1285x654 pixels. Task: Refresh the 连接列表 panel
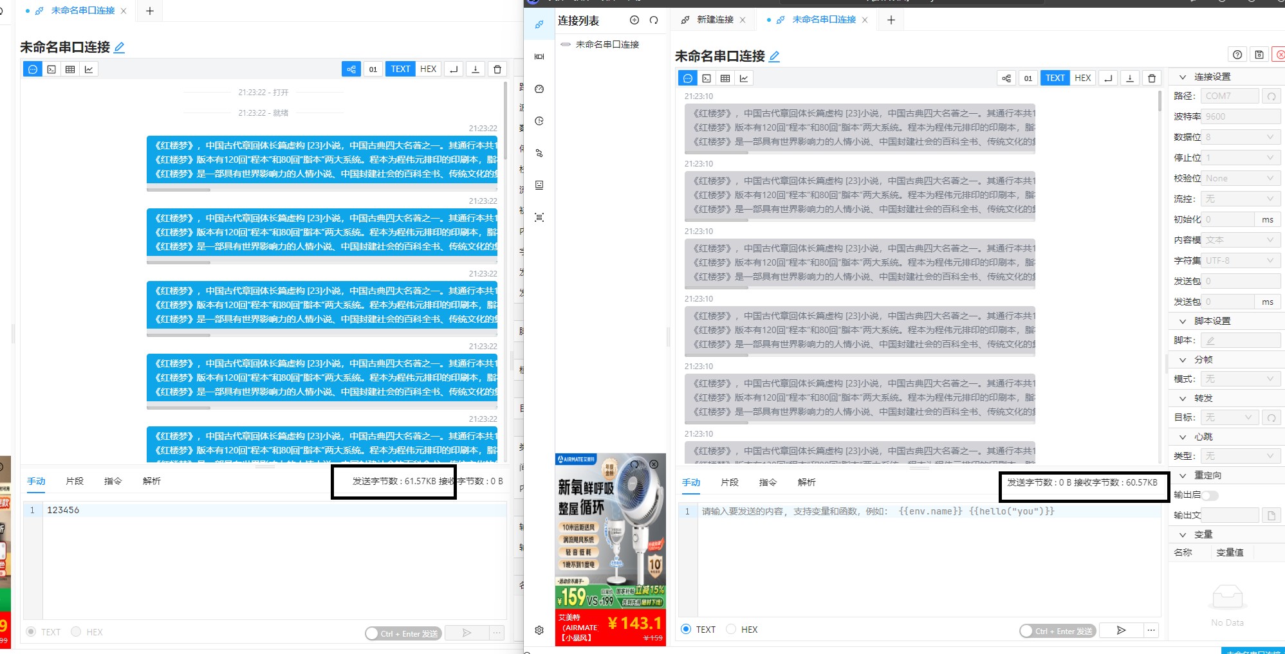[x=654, y=21]
